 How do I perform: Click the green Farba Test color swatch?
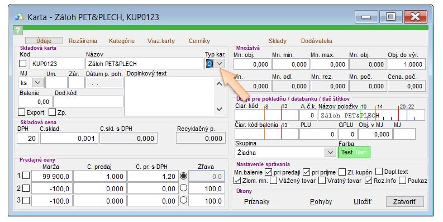click(354, 153)
